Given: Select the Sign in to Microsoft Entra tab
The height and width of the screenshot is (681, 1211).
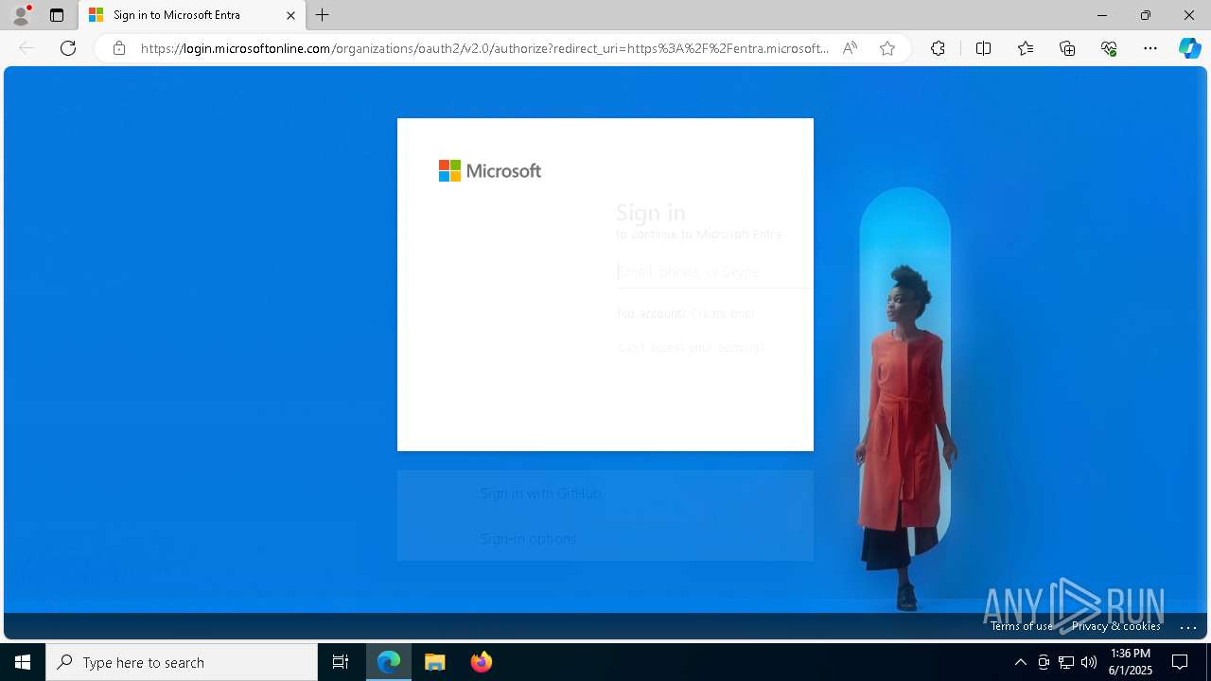Looking at the screenshot, I should click(x=192, y=15).
